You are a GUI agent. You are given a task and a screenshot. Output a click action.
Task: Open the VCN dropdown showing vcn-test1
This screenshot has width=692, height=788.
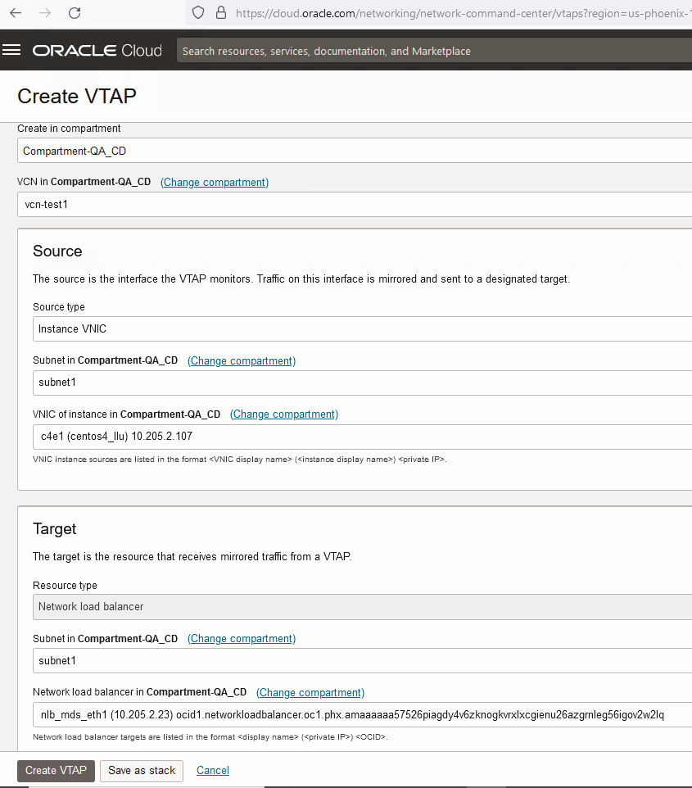coord(354,204)
